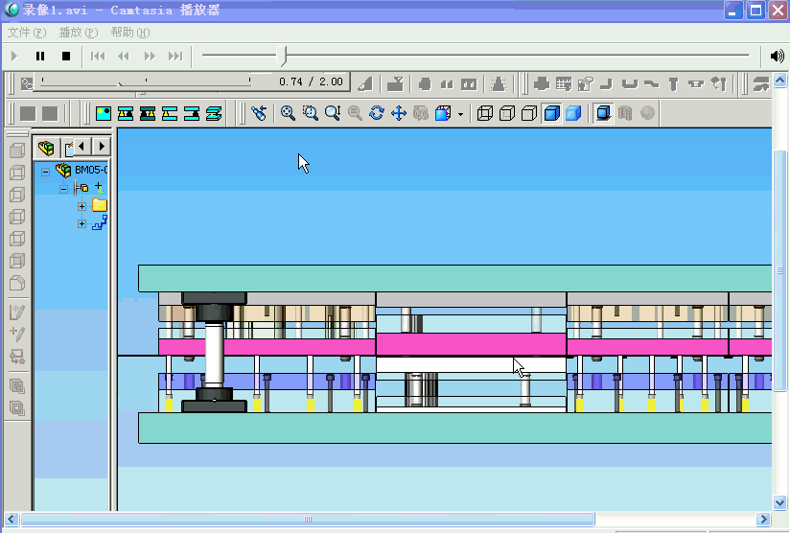Screen dimensions: 790x533
Task: Rewind the video
Action: [x=124, y=56]
